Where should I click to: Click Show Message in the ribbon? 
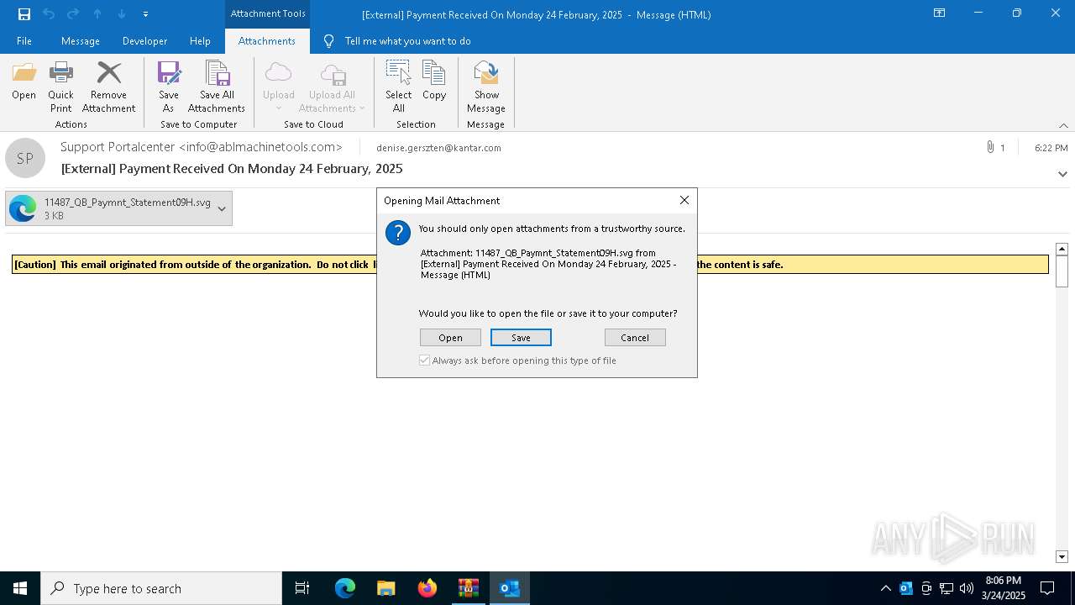486,87
